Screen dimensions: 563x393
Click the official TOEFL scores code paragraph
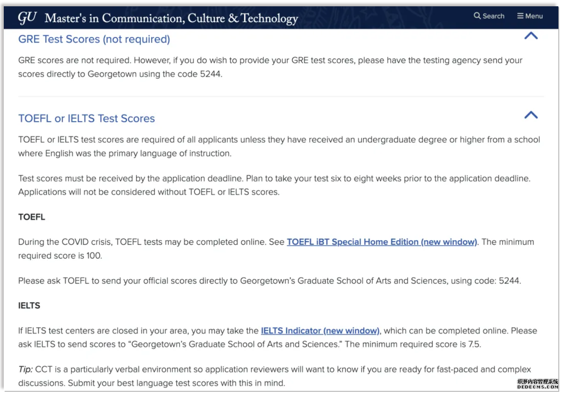tap(269, 281)
